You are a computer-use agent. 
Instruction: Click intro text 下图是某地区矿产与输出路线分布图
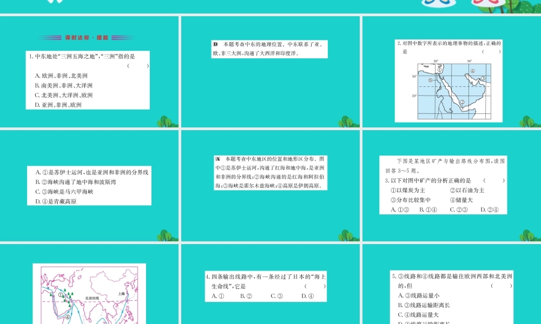click(x=445, y=166)
